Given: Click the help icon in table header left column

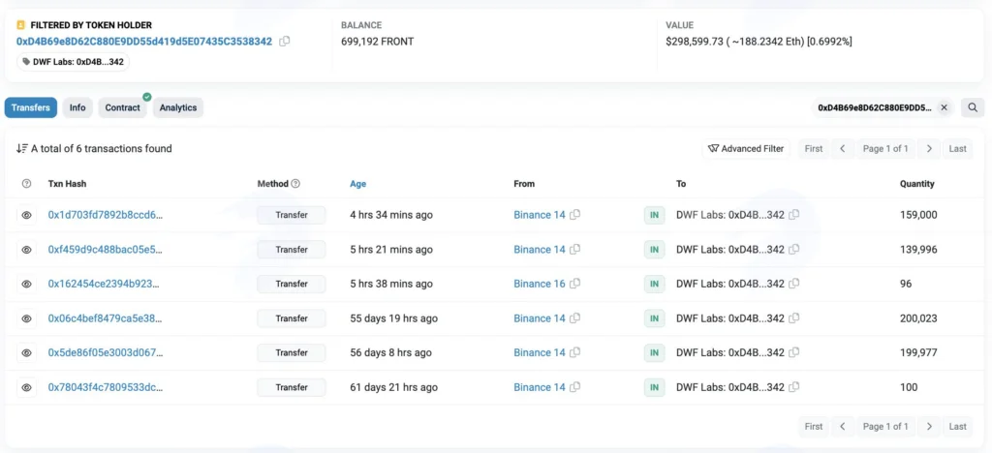Looking at the screenshot, I should click(x=26, y=184).
